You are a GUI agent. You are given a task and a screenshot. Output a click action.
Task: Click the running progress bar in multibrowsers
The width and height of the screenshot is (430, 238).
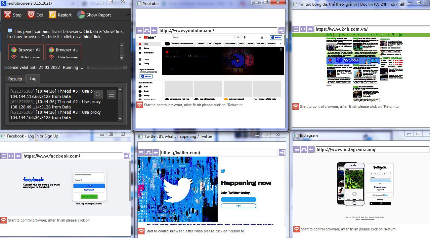(106, 67)
